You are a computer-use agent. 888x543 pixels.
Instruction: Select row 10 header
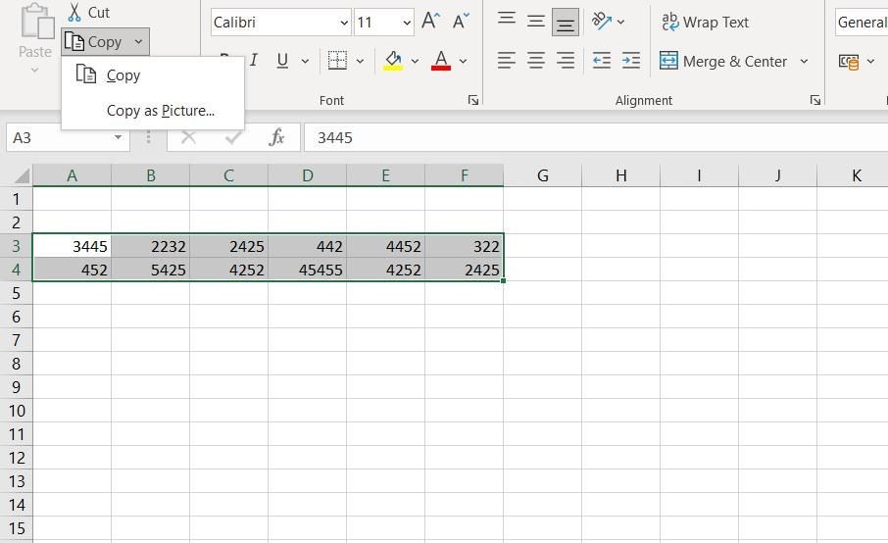[x=16, y=411]
